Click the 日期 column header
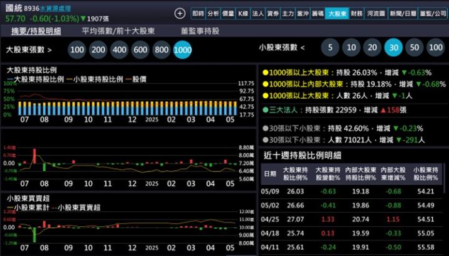This screenshot has height=256, width=449. 270,173
